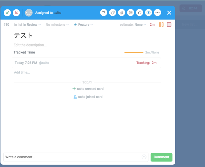Click the 02:44 timer in background board
This screenshot has width=205, height=167.
coord(191,8)
